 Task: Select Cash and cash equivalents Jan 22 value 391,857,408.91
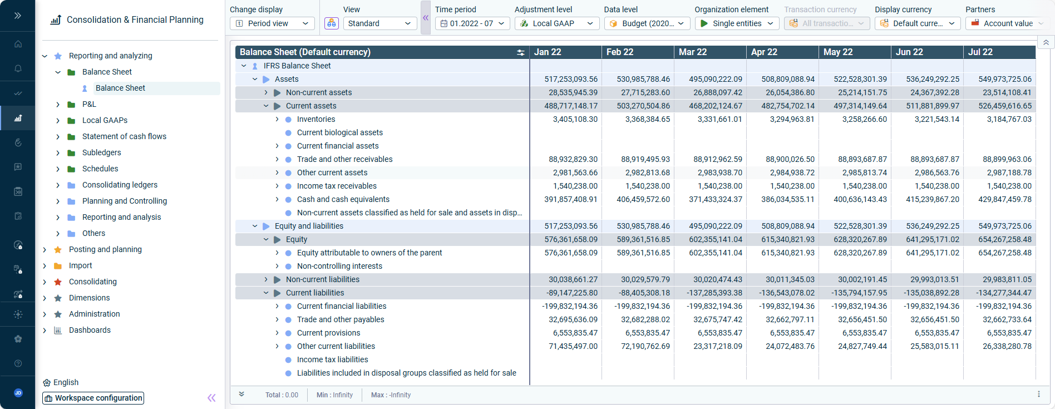[x=571, y=199]
